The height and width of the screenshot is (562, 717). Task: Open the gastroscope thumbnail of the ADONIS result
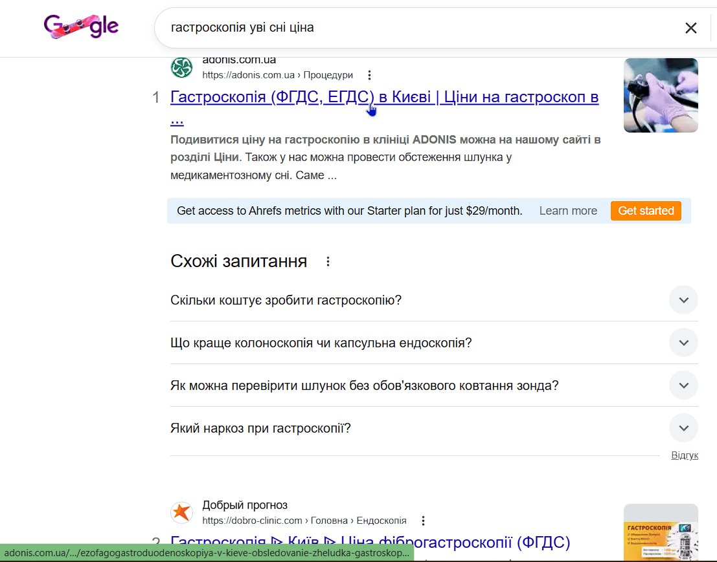[661, 96]
